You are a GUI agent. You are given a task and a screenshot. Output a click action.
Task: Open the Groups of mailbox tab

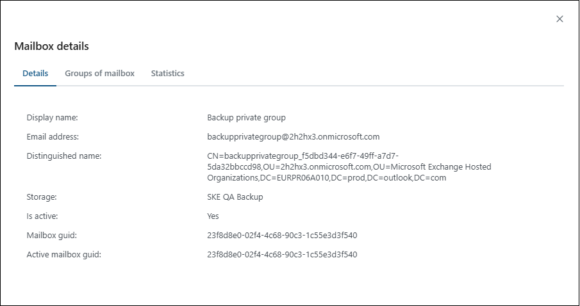click(99, 74)
